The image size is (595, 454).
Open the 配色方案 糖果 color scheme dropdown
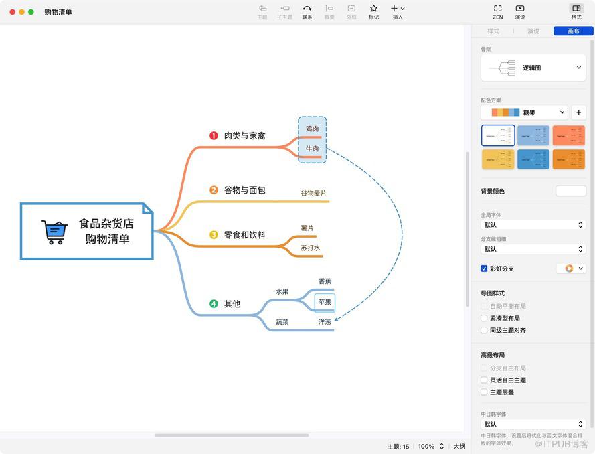coord(524,112)
